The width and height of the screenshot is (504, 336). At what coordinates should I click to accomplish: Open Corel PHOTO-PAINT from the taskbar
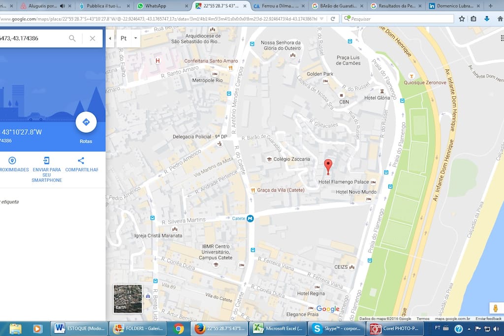395,329
